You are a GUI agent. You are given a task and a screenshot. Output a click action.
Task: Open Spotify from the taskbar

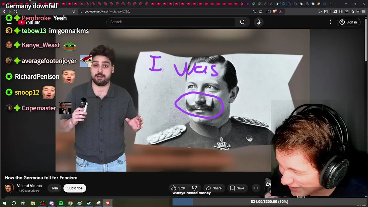click(x=61, y=203)
